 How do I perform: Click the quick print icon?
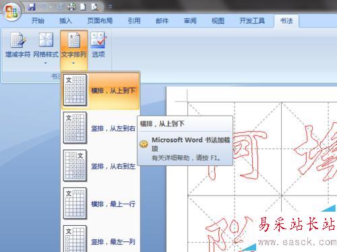point(71,7)
